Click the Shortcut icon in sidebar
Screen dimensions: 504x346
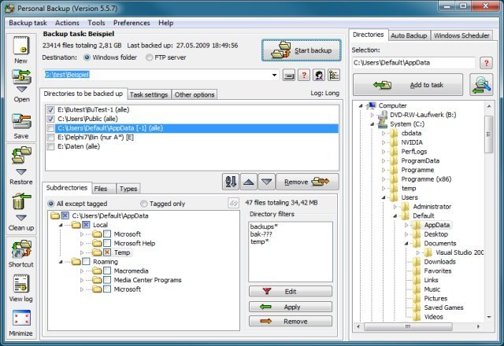tap(20, 253)
